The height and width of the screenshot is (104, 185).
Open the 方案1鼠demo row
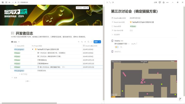pos(42,60)
